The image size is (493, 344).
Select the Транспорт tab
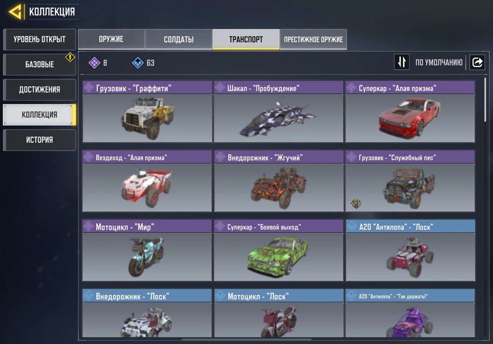[x=246, y=39]
